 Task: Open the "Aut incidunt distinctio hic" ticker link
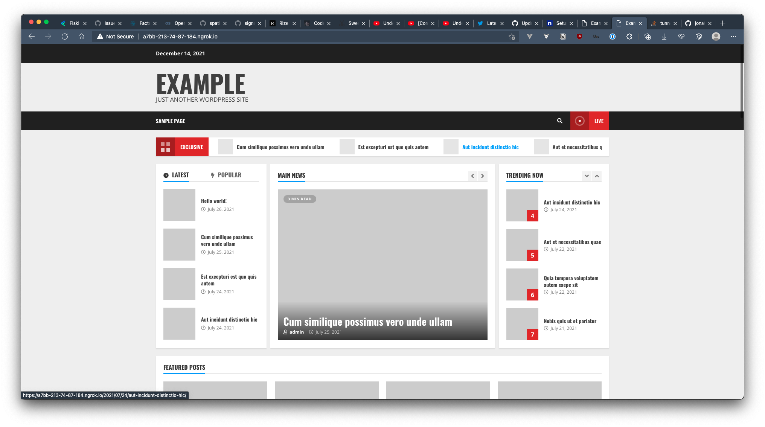tap(490, 147)
